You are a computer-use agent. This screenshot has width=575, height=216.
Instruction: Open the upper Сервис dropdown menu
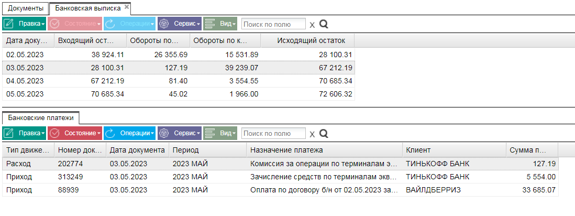coord(180,24)
